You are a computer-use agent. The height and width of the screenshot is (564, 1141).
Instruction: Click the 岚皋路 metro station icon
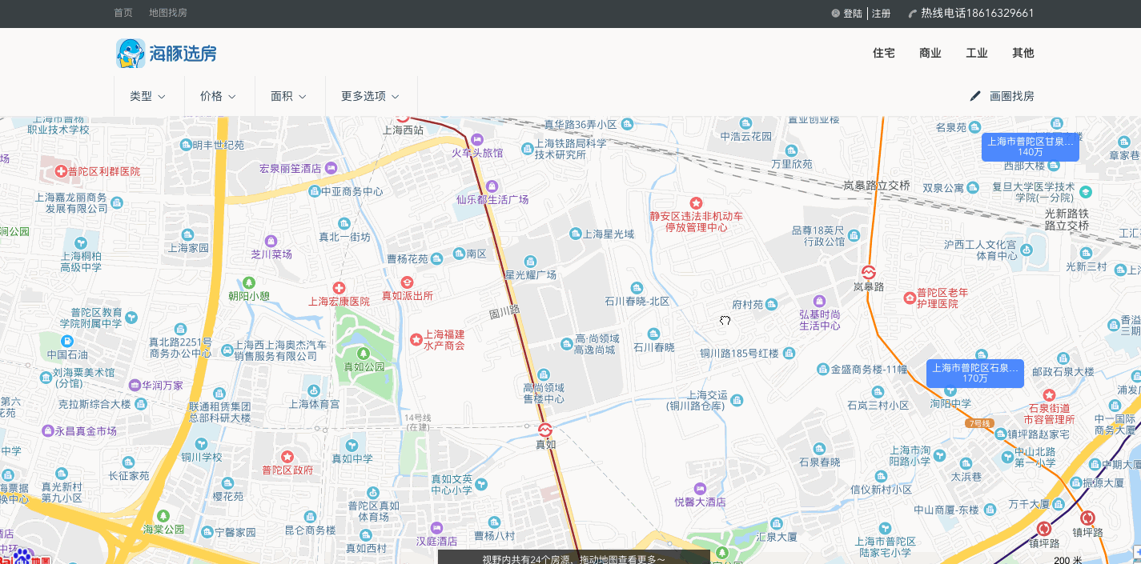tap(869, 272)
